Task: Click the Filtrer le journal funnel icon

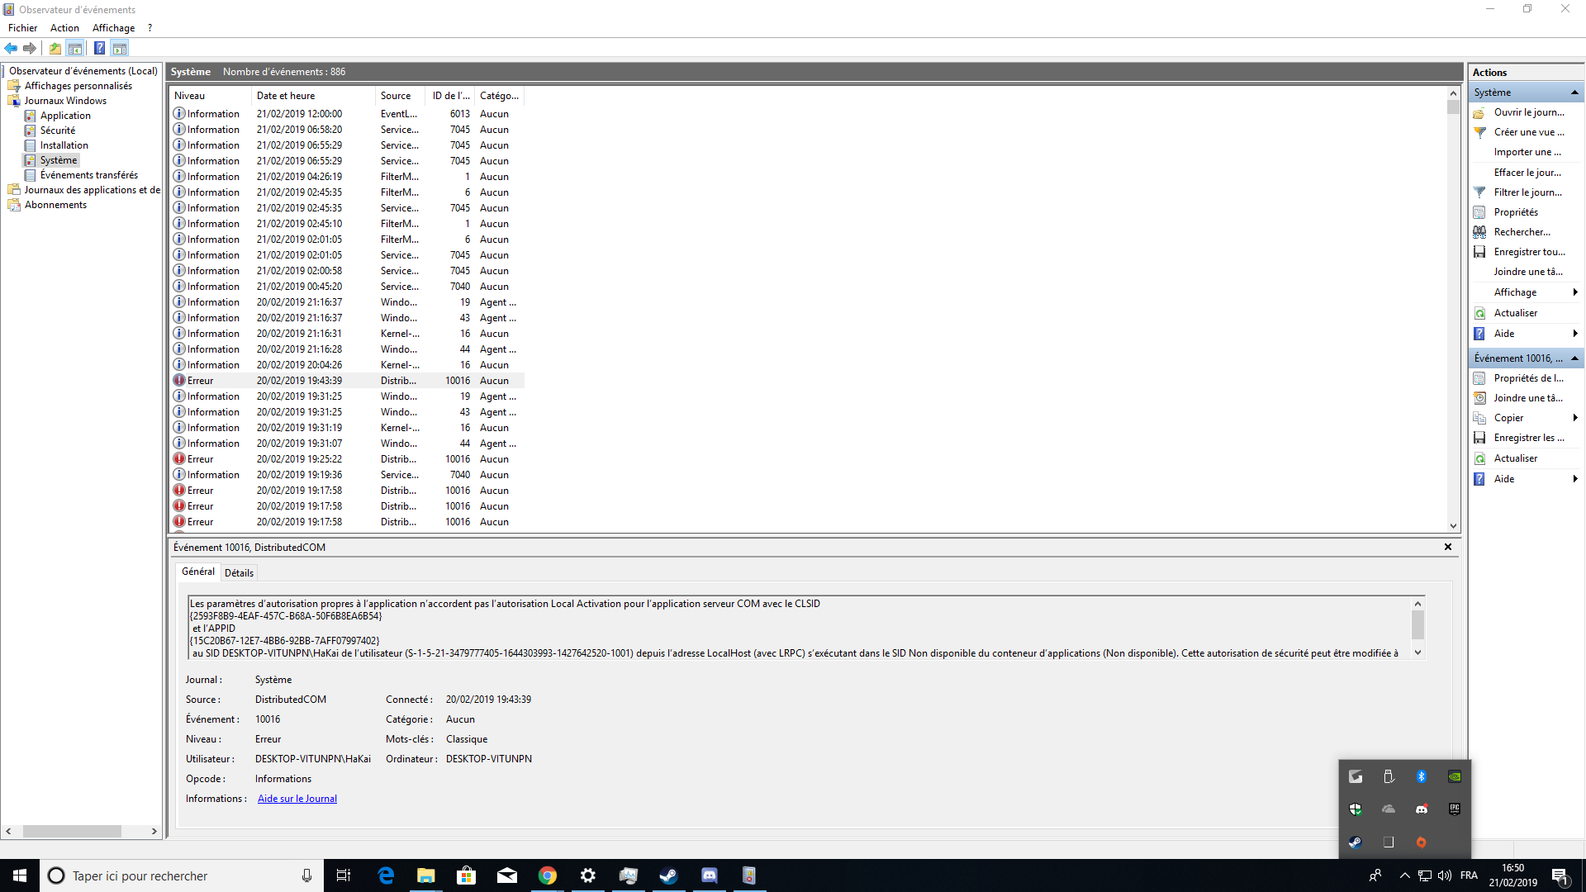Action: 1479,192
